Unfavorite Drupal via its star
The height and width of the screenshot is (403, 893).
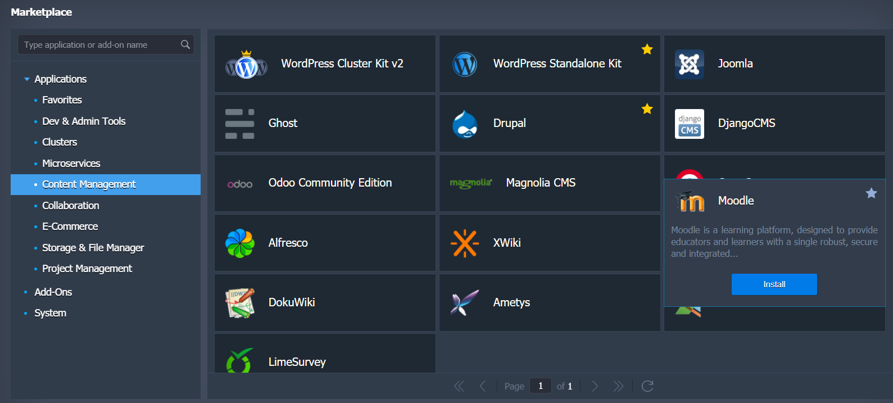(647, 108)
